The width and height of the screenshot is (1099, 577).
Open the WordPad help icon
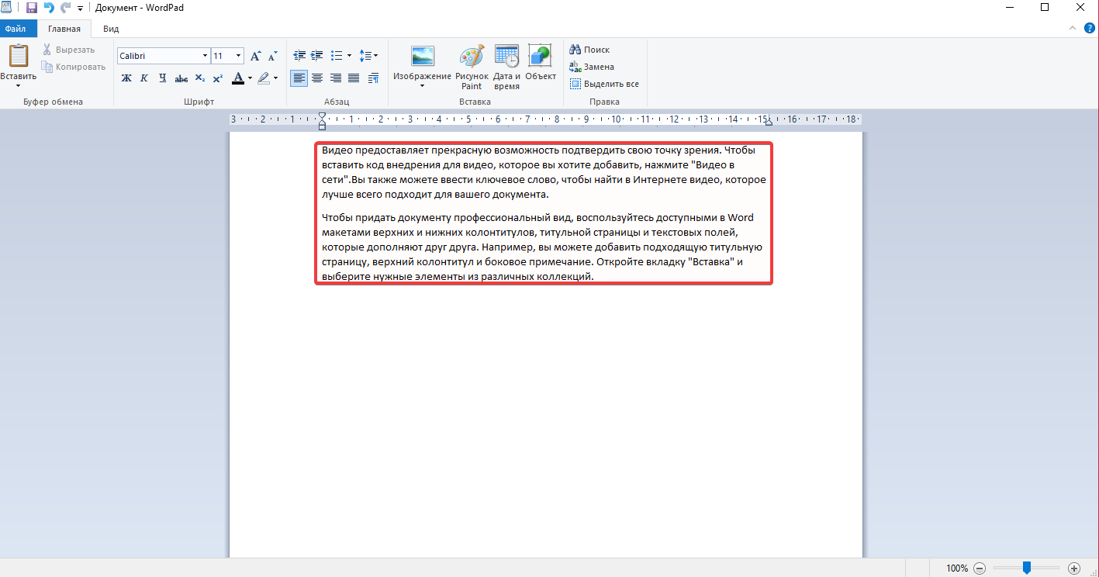tap(1090, 29)
